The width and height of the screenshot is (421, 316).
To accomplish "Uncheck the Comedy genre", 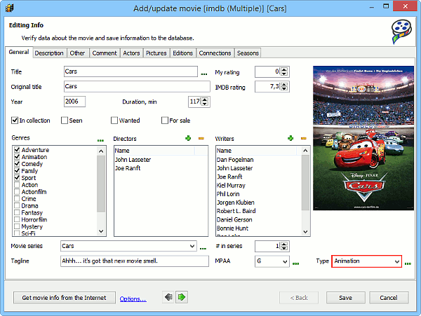I will [x=17, y=163].
